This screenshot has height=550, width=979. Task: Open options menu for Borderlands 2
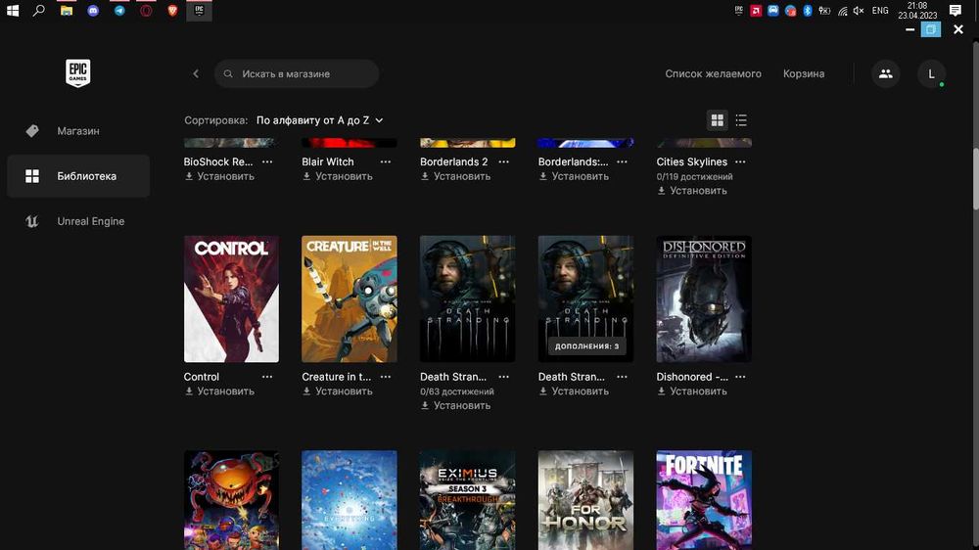point(504,161)
